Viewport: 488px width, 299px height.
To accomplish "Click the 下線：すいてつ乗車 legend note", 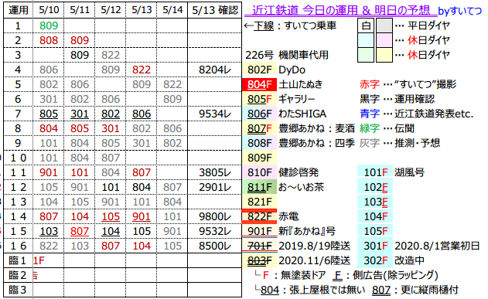I will [290, 25].
